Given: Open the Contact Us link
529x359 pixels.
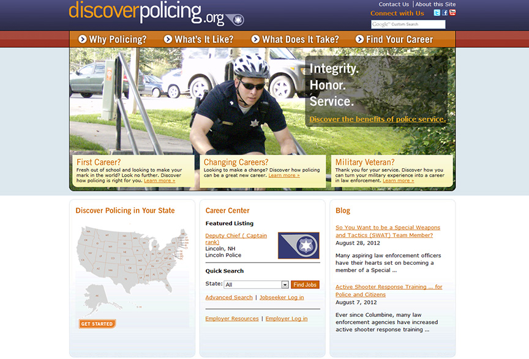Looking at the screenshot, I should pos(393,4).
